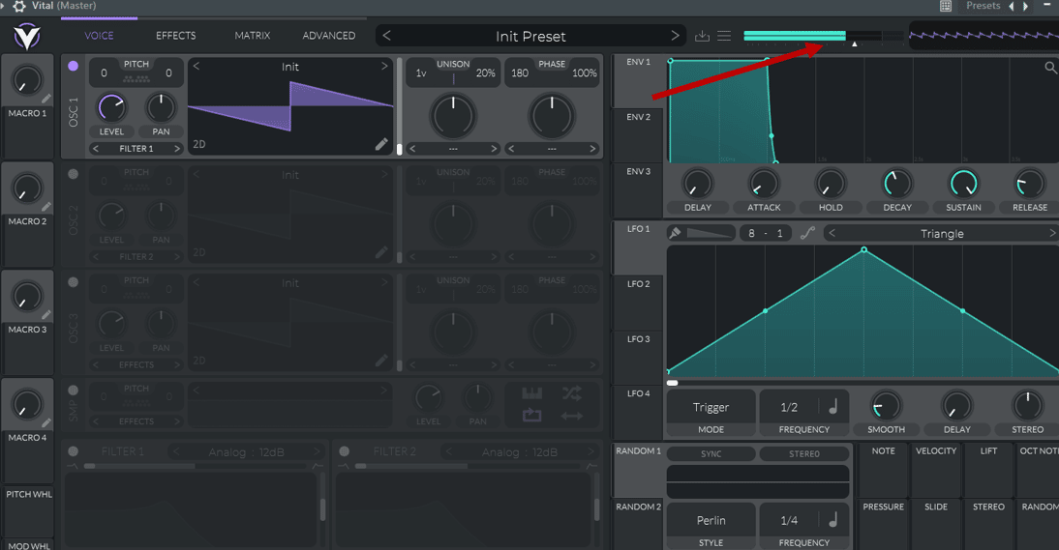Open the LFO 1 frequency 1/2 selector
This screenshot has width=1059, height=550.
(789, 407)
